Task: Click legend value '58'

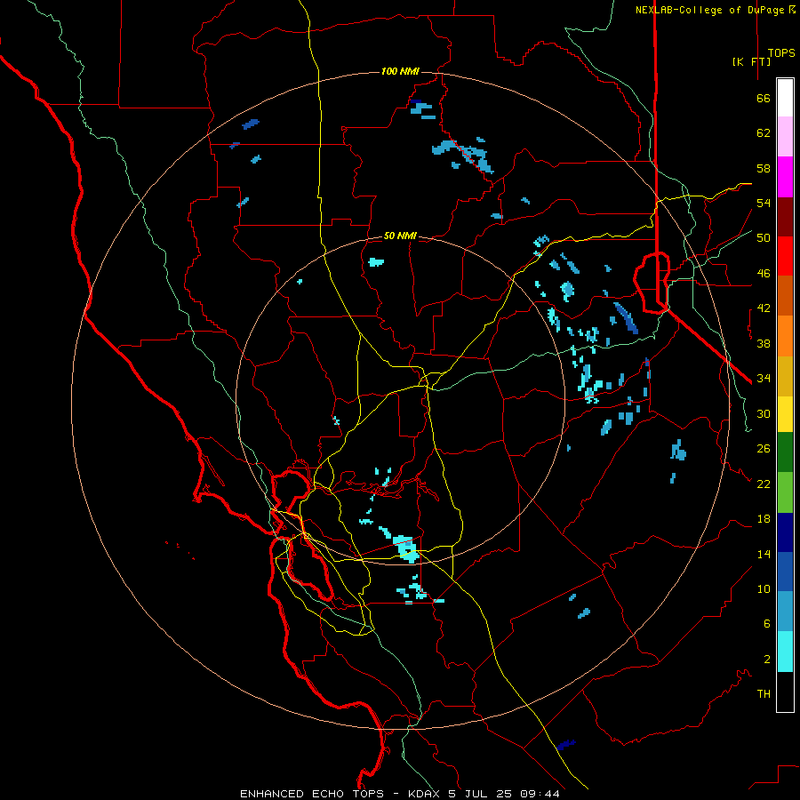Action: pos(764,168)
